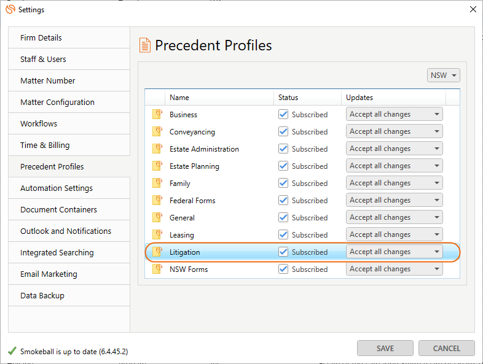Click the NSW Forms profile folder icon
Image resolution: width=483 pixels, height=364 pixels.
click(x=157, y=269)
